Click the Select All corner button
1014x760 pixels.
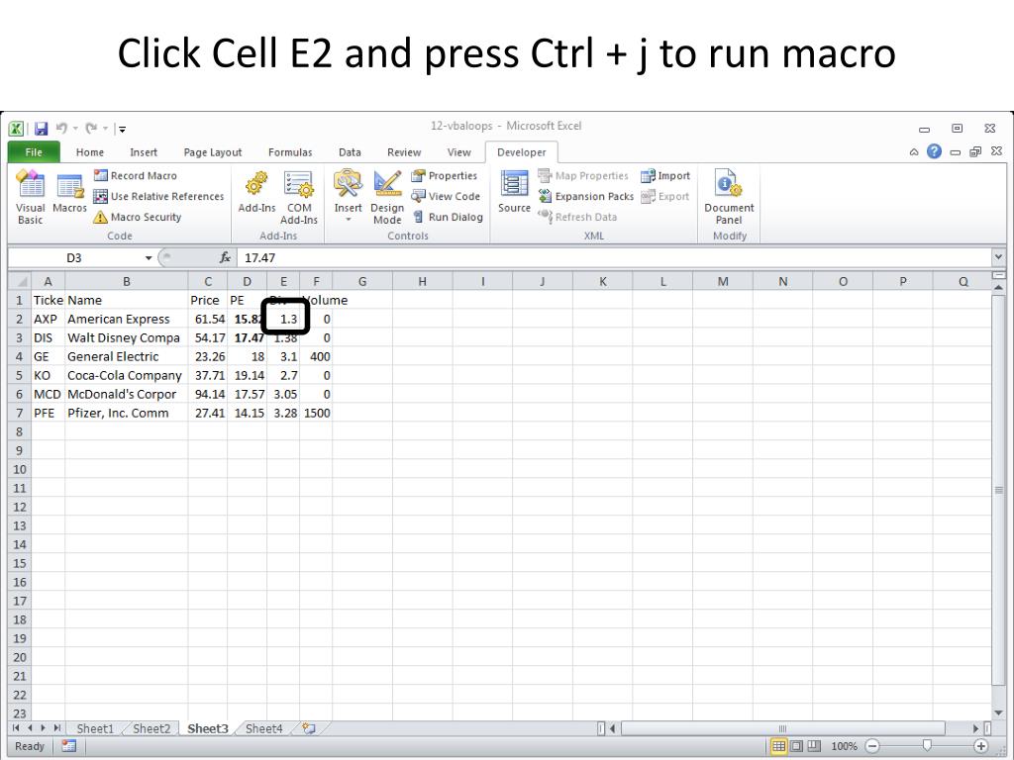tap(20, 281)
